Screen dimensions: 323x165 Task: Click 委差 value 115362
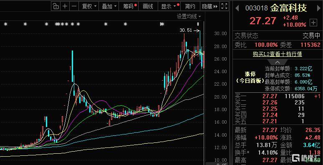(310, 45)
